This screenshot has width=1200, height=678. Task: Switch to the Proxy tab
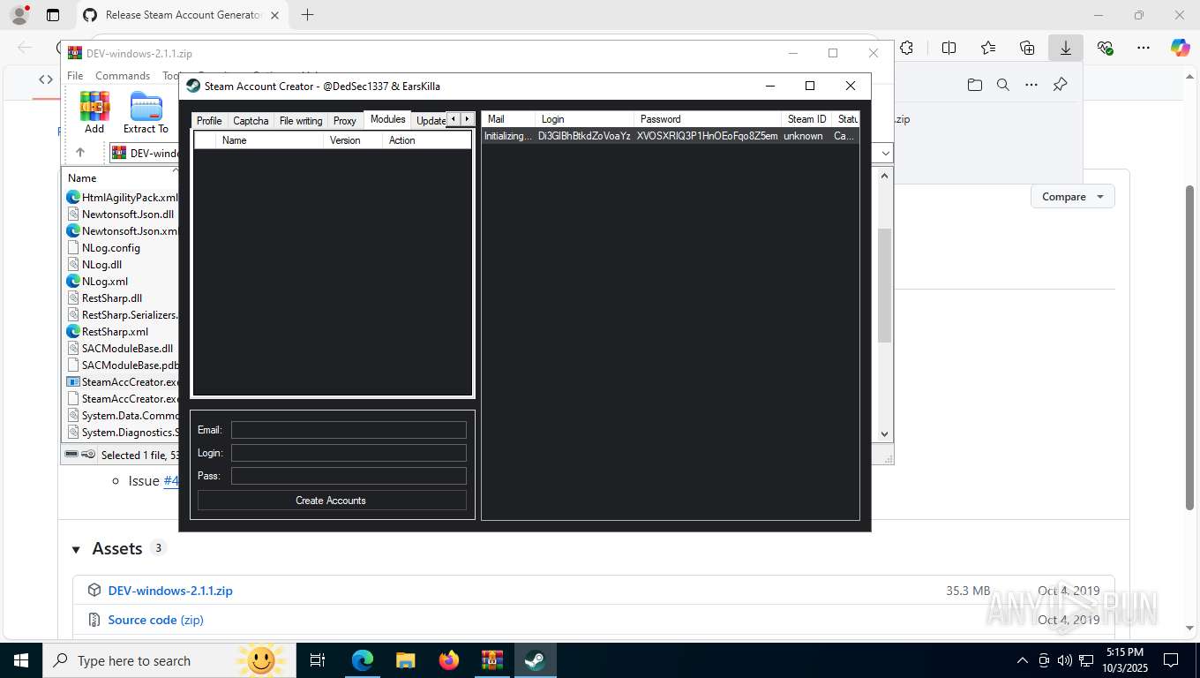345,121
